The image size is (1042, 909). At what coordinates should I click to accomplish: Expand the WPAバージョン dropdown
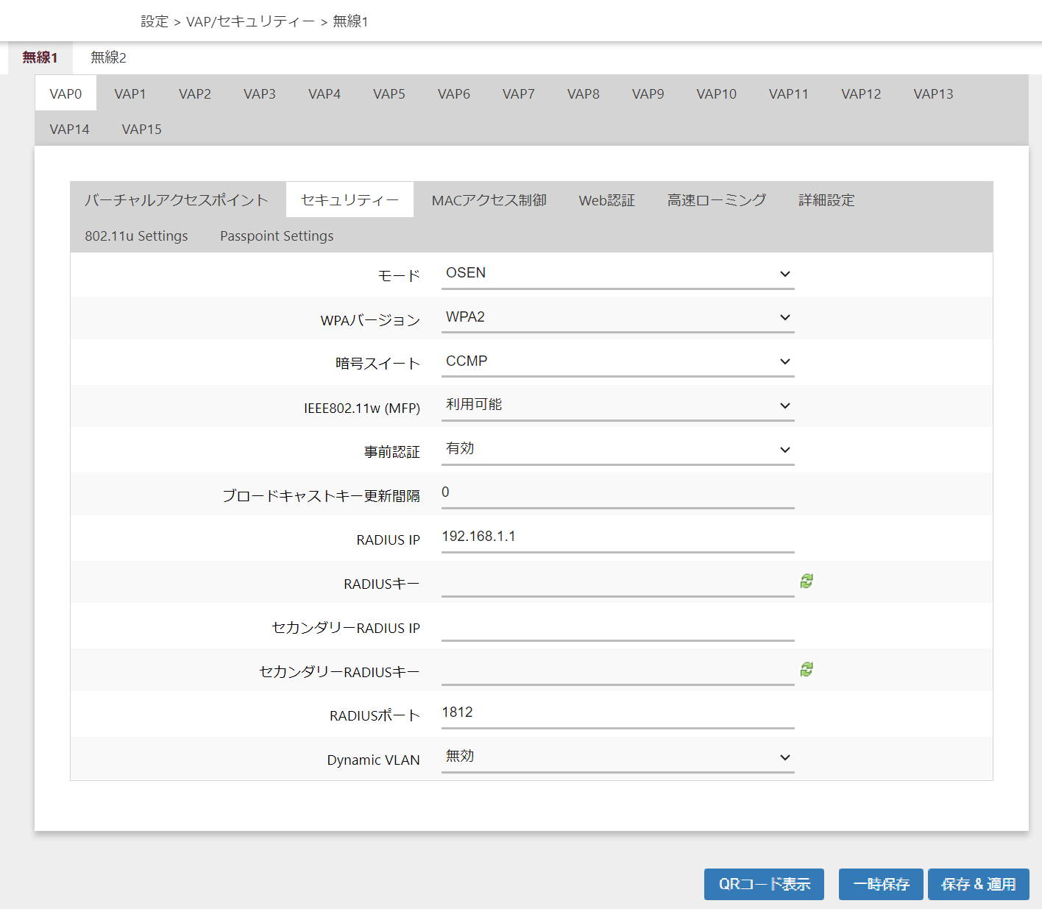[617, 317]
